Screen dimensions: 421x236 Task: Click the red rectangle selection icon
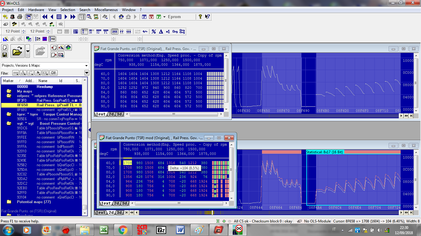[45, 39]
